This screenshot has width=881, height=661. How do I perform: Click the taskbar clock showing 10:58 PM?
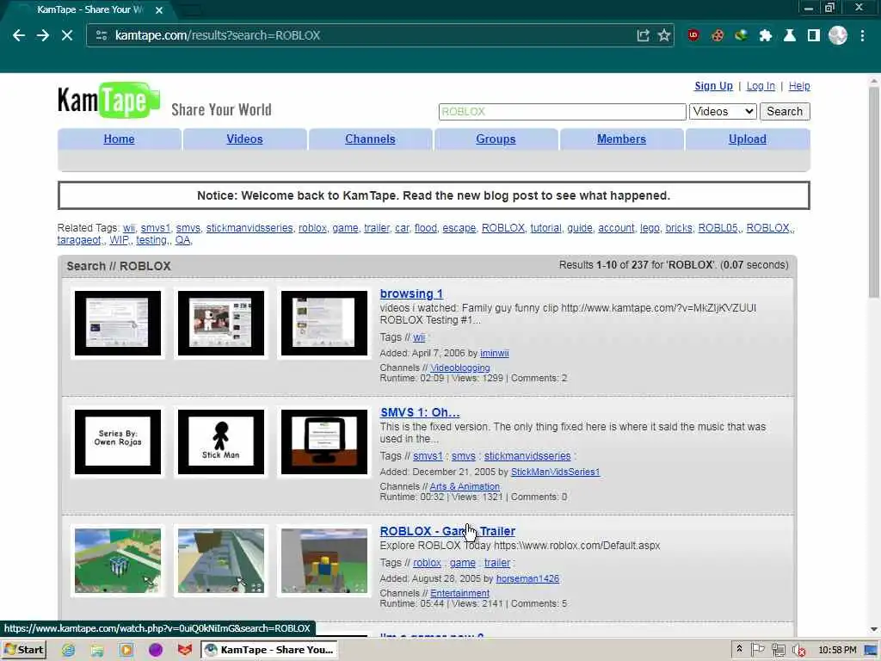click(x=837, y=650)
